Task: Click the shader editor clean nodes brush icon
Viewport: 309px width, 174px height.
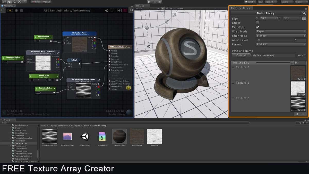Action: (107, 11)
